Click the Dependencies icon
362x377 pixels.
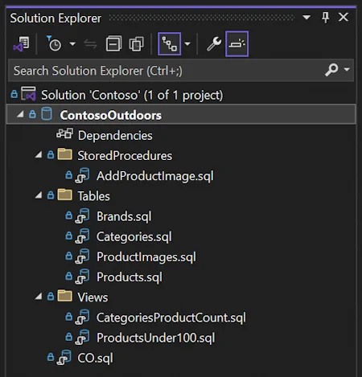[x=64, y=133]
